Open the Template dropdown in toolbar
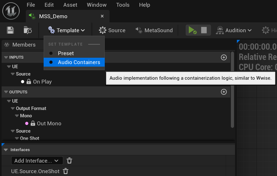The image size is (277, 176). [67, 30]
